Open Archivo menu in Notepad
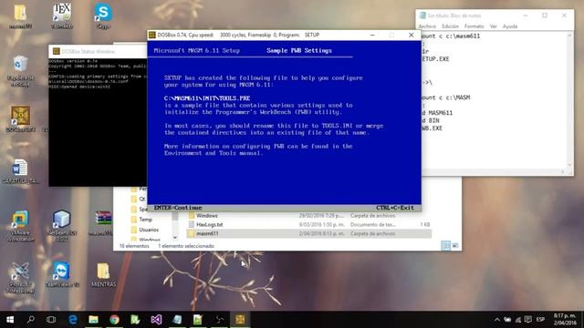Viewport: 584px width, 328px height. pos(427,26)
